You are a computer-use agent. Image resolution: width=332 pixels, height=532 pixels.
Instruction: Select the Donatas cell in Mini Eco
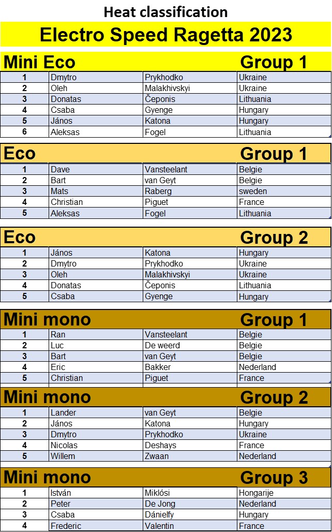coord(96,99)
